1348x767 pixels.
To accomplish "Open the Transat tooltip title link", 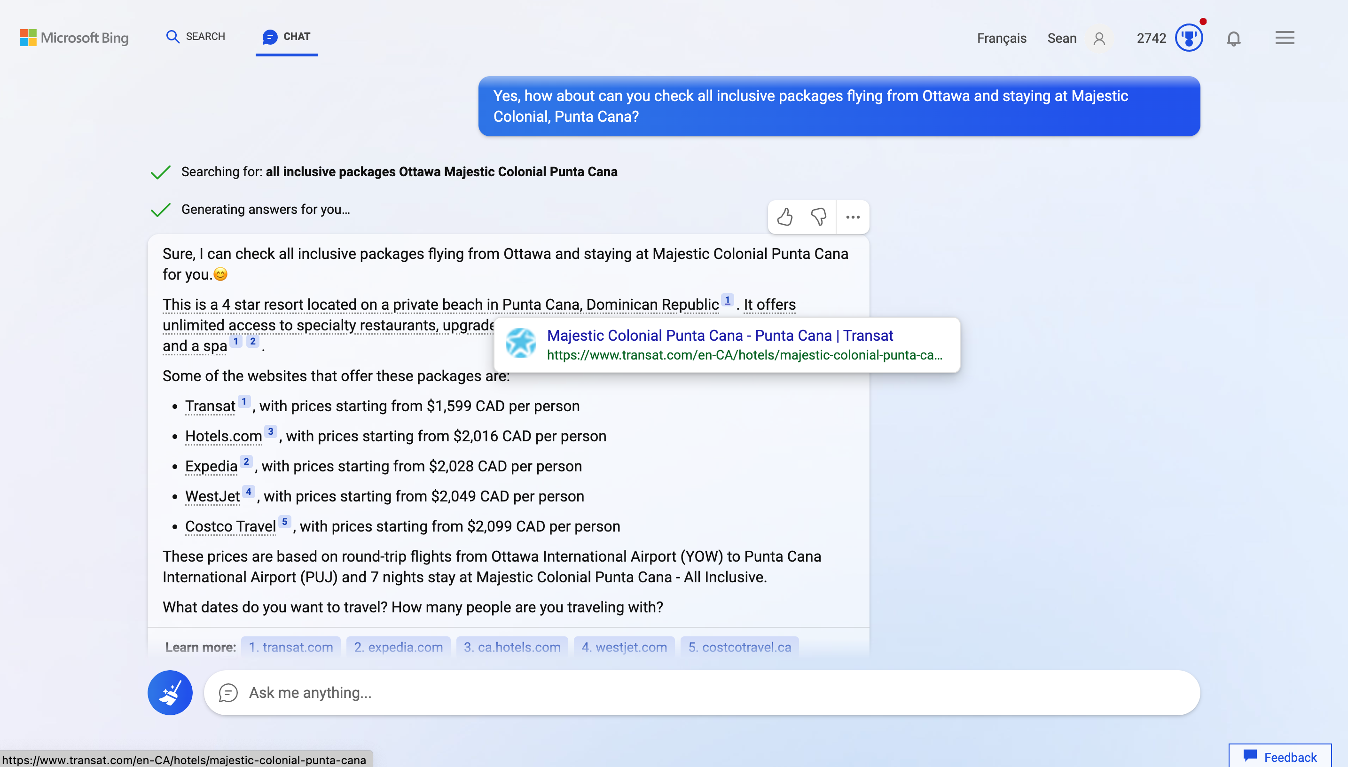I will click(720, 335).
